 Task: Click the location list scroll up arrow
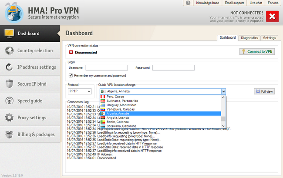[223, 97]
